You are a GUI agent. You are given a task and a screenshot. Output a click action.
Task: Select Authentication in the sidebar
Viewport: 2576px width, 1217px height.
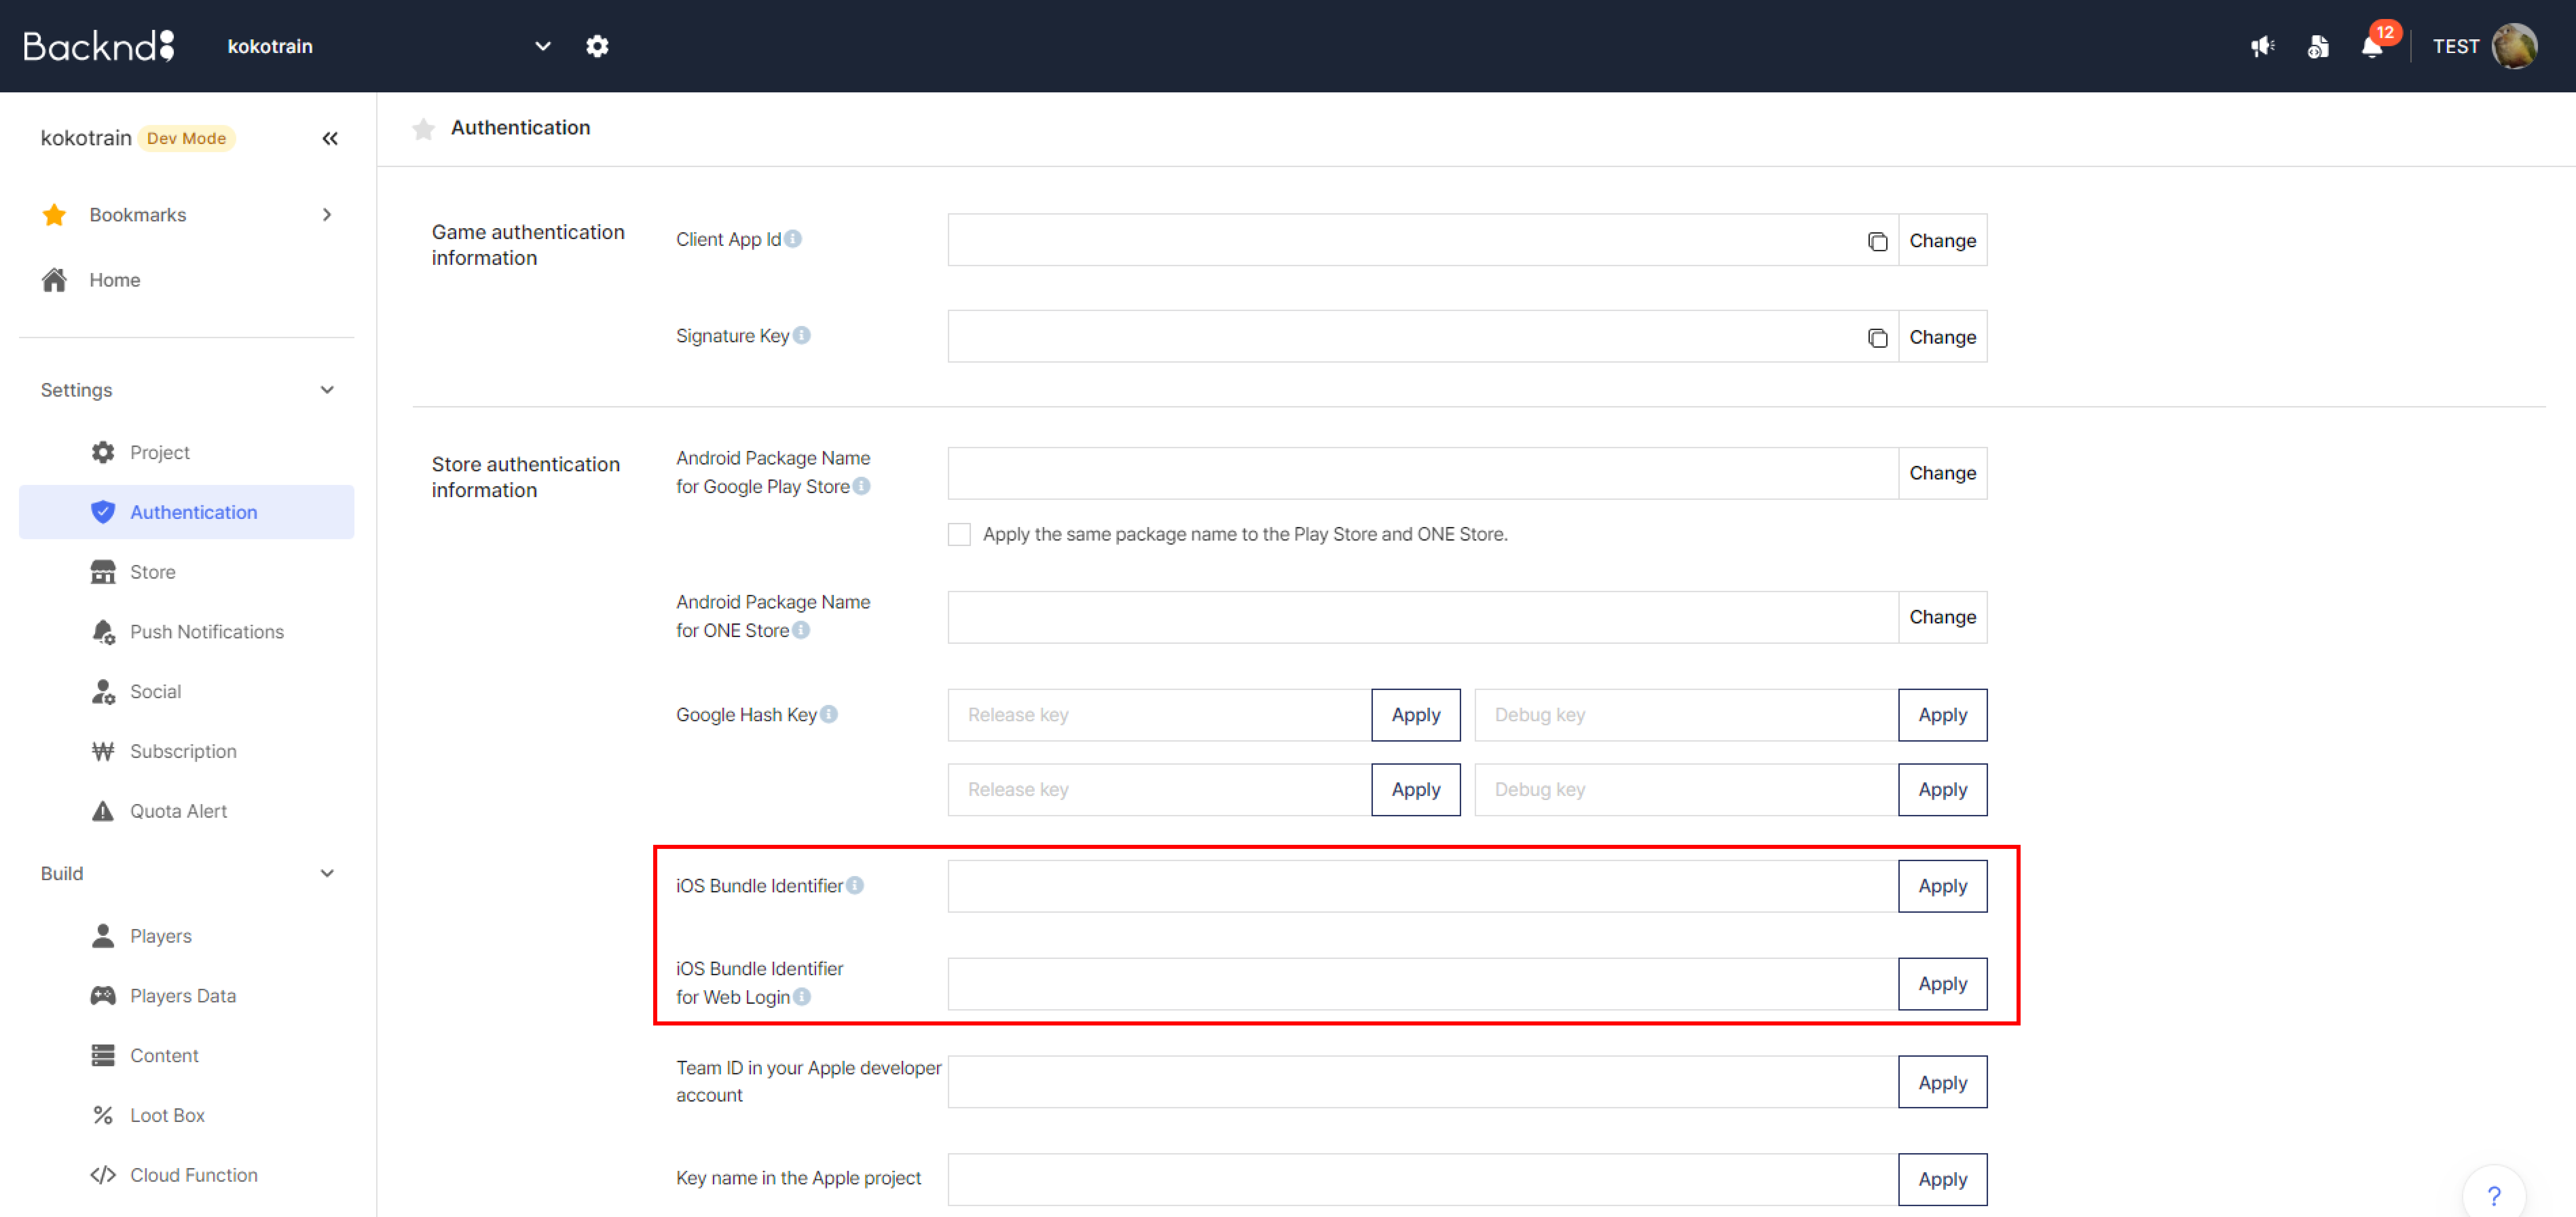(x=187, y=512)
